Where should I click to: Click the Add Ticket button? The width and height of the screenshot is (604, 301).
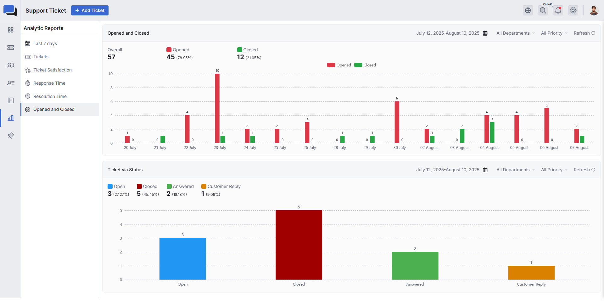tap(90, 10)
